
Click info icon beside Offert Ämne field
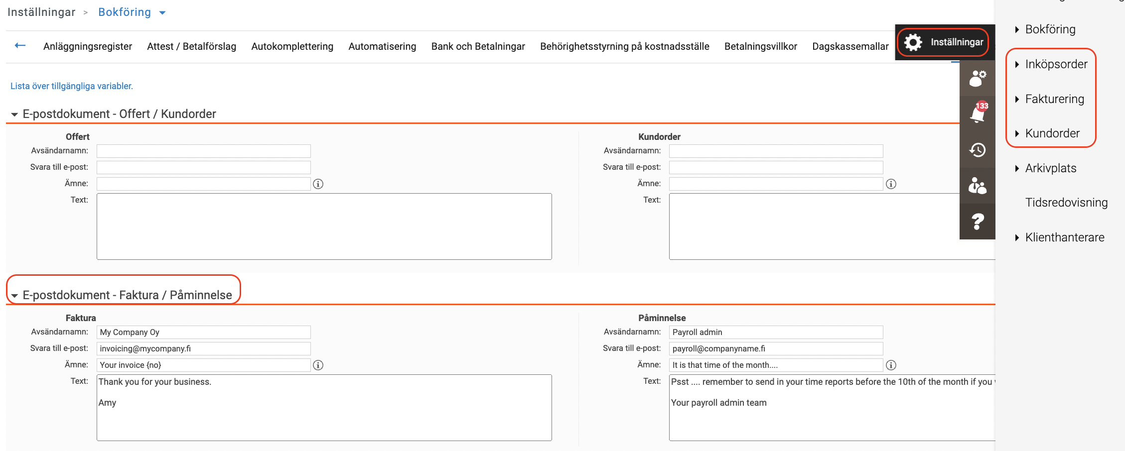318,184
